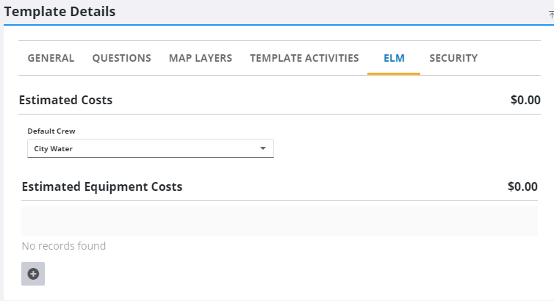Open the Questions tab

click(121, 58)
